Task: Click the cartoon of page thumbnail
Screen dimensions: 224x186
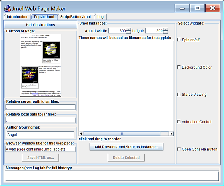Action: [40, 65]
